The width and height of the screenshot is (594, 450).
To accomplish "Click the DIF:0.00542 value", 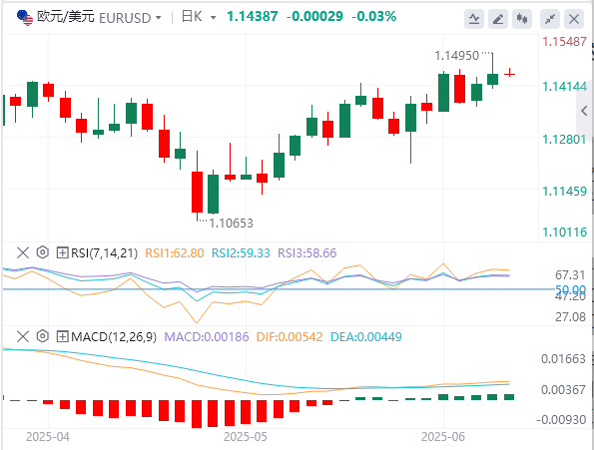I will 290,336.
